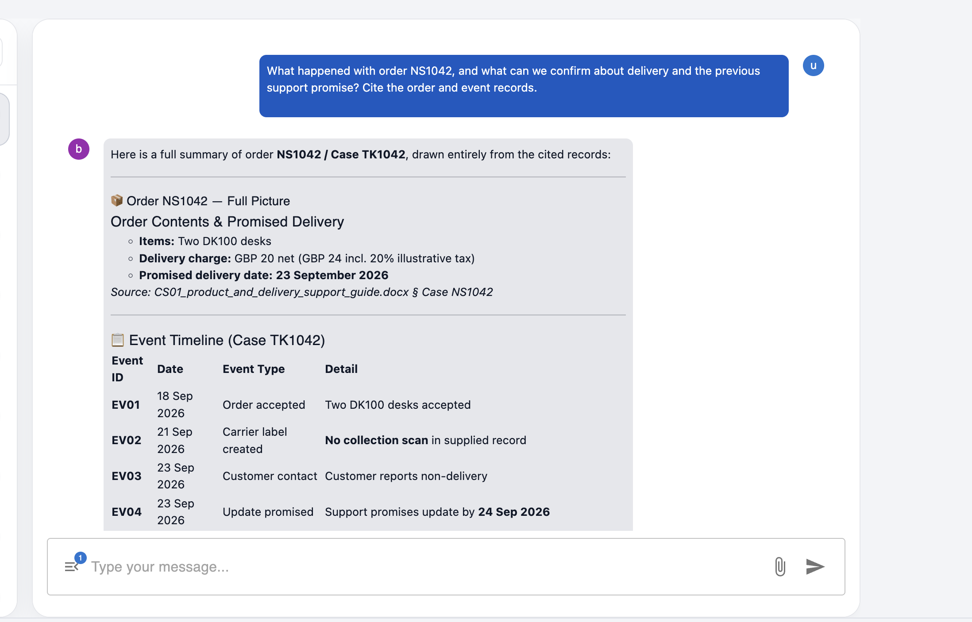The height and width of the screenshot is (622, 972).
Task: Select the EV04 event ID cell
Action: [x=127, y=512]
